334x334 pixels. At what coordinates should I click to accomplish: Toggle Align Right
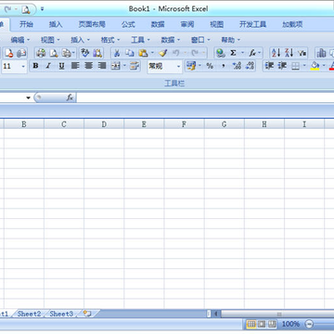(x=102, y=66)
